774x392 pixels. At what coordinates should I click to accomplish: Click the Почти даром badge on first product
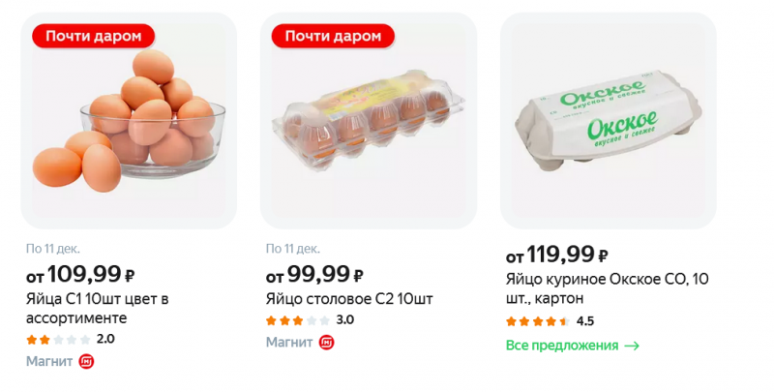tap(93, 36)
